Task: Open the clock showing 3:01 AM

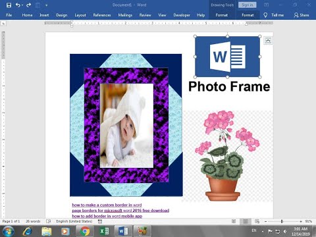Action: [301, 231]
